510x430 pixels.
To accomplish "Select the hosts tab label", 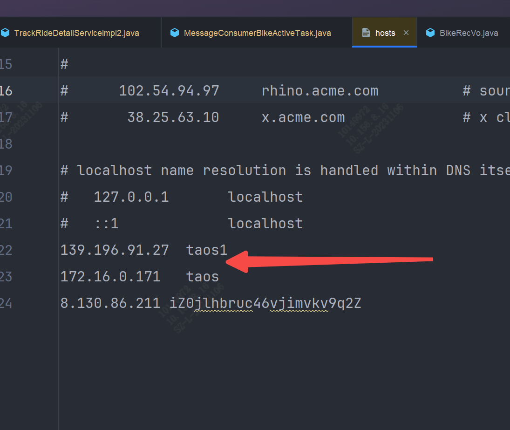I will [x=385, y=33].
